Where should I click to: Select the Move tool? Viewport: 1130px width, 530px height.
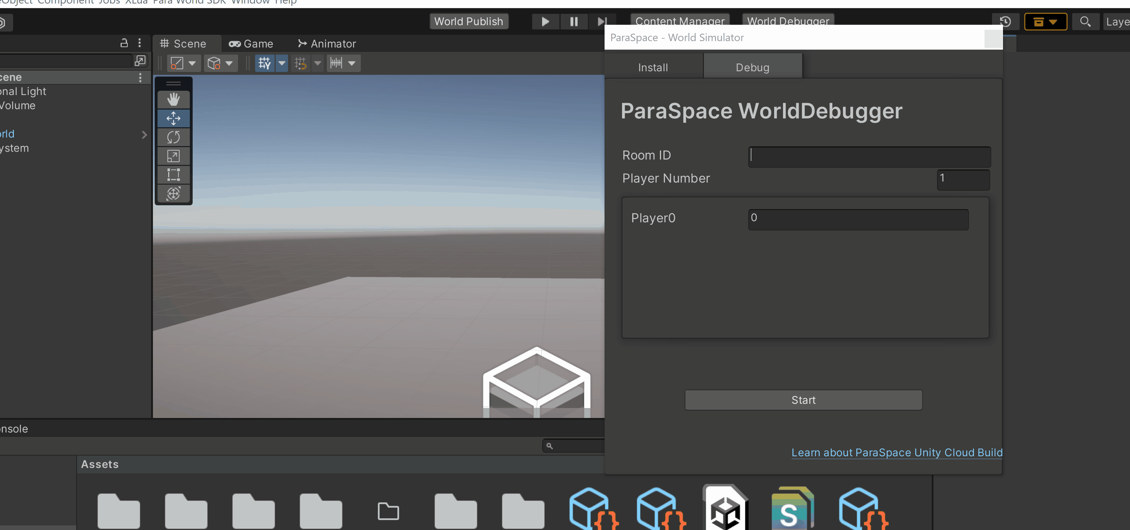tap(173, 118)
